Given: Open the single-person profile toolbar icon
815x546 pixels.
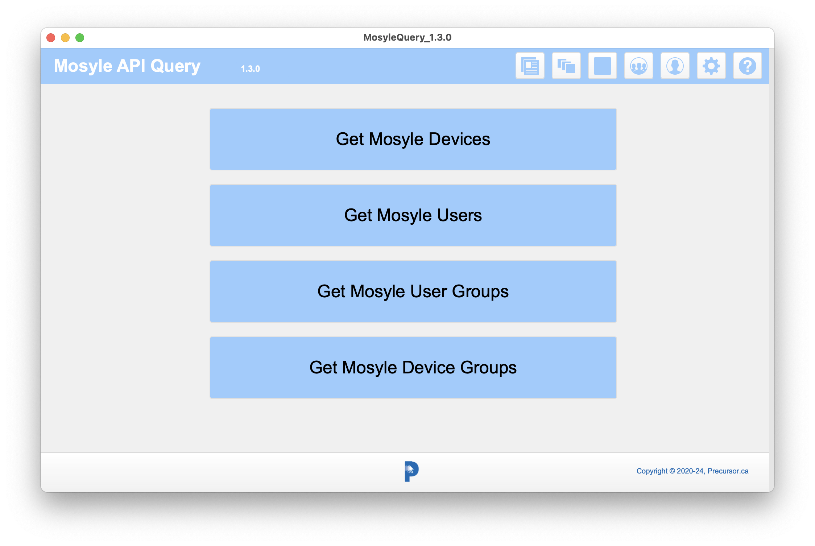Looking at the screenshot, I should tap(675, 66).
